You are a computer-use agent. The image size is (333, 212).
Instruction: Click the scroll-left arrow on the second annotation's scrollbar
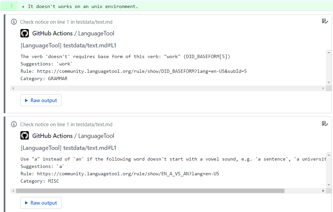pos(13,191)
